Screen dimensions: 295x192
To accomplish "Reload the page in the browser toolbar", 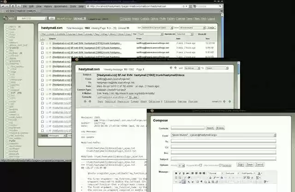I will coord(13,6).
